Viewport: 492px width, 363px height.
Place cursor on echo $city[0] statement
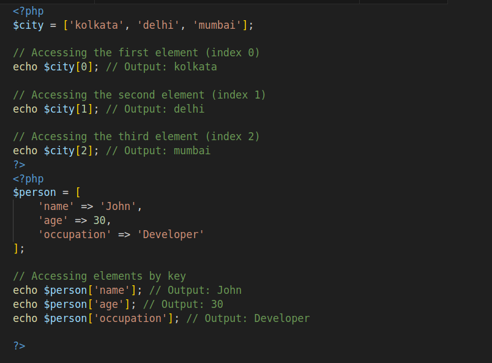(56, 67)
